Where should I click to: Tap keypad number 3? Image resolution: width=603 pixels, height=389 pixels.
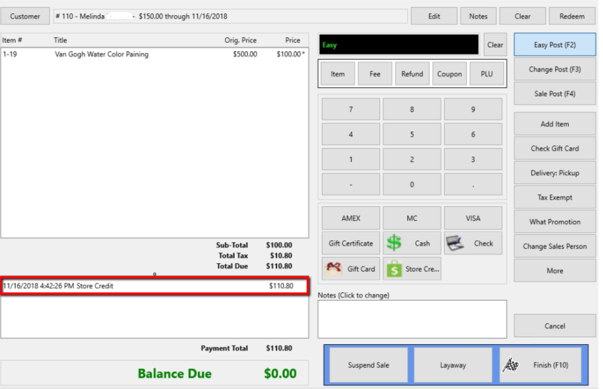[x=473, y=159]
